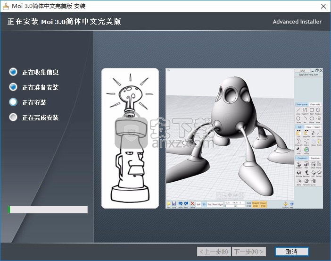The width and height of the screenshot is (331, 261).
Task: Select the Ellipse tool
Action: pyautogui.click(x=312, y=118)
